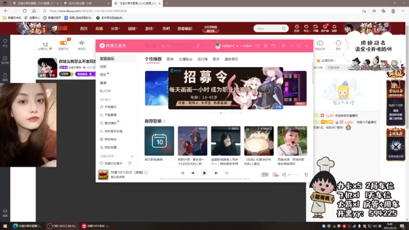
Task: Switch to 歌单 tab
Action: (170, 59)
